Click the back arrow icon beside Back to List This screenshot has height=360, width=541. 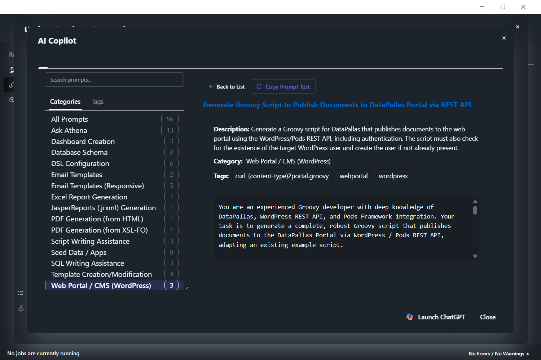click(211, 86)
